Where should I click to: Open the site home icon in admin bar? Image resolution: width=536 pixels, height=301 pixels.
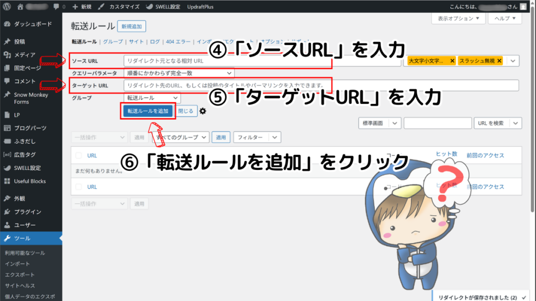pyautogui.click(x=20, y=6)
